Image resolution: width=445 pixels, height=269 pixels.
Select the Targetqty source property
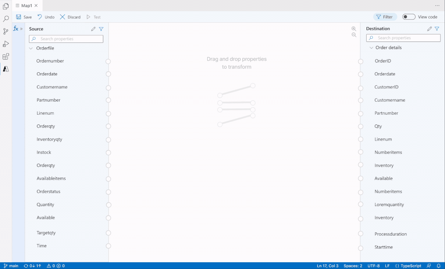(46, 233)
